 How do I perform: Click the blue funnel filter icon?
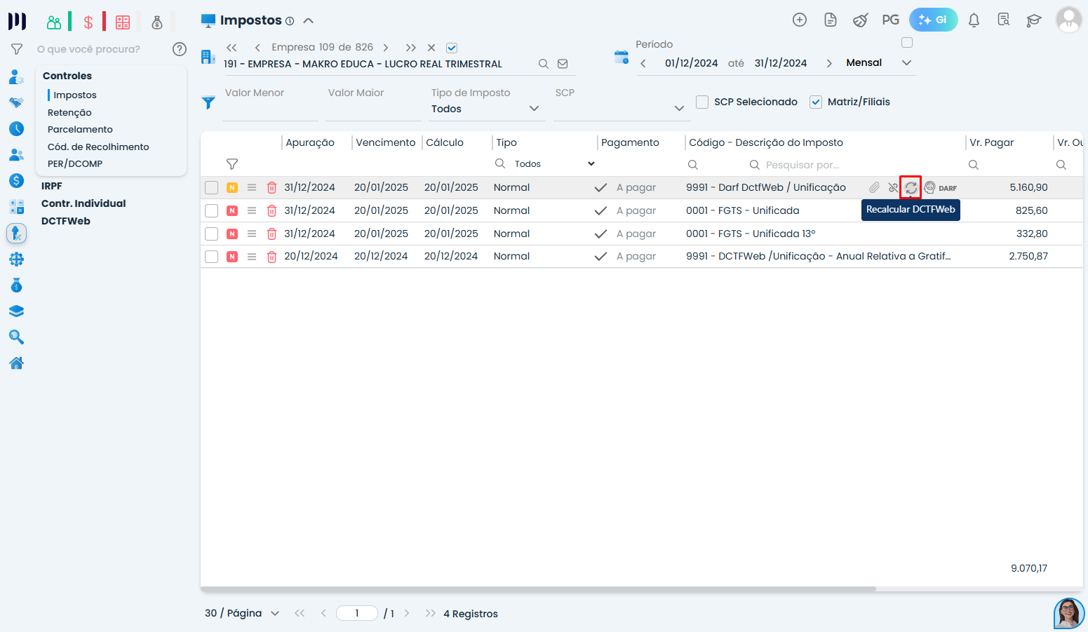[208, 102]
